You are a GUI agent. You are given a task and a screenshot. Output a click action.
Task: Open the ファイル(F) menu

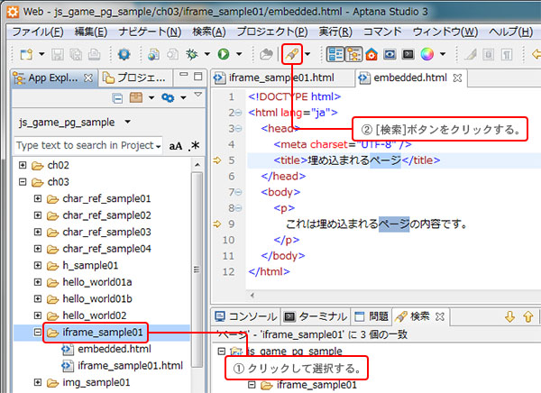click(x=38, y=32)
